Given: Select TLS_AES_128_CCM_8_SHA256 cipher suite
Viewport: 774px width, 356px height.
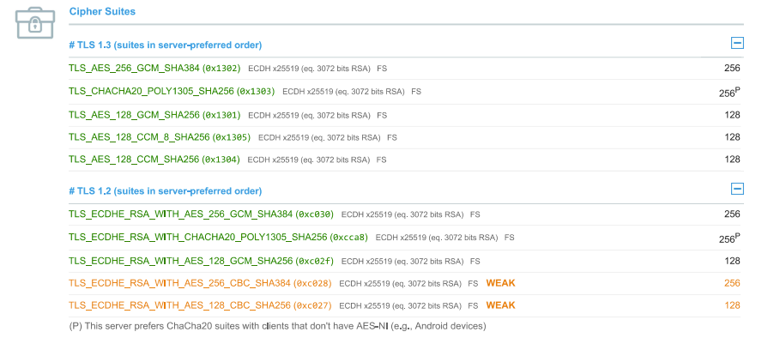Looking at the screenshot, I should tap(160, 137).
